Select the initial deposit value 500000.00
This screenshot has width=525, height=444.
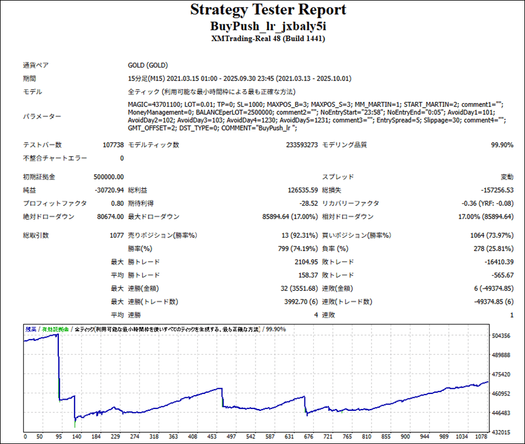click(108, 177)
